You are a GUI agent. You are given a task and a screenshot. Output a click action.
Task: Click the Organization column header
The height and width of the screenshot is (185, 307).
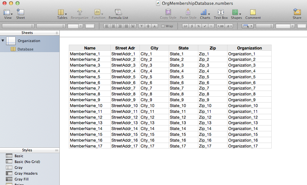click(250, 48)
